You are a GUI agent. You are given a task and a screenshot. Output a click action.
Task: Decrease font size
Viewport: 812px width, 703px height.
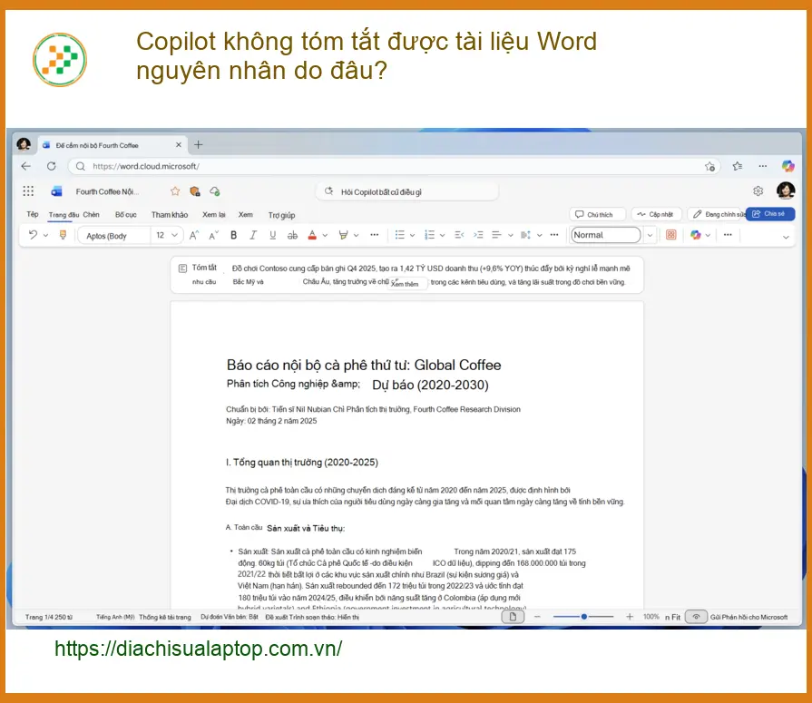point(213,236)
